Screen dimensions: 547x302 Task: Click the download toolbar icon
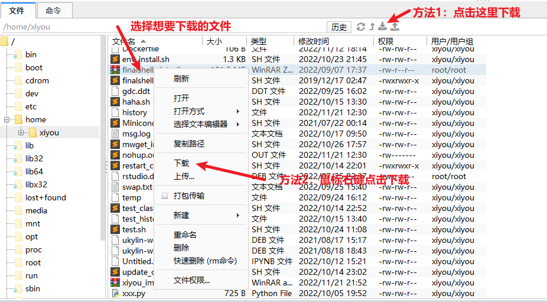pyautogui.click(x=383, y=27)
